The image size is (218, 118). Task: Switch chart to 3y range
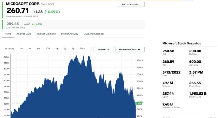65,49
